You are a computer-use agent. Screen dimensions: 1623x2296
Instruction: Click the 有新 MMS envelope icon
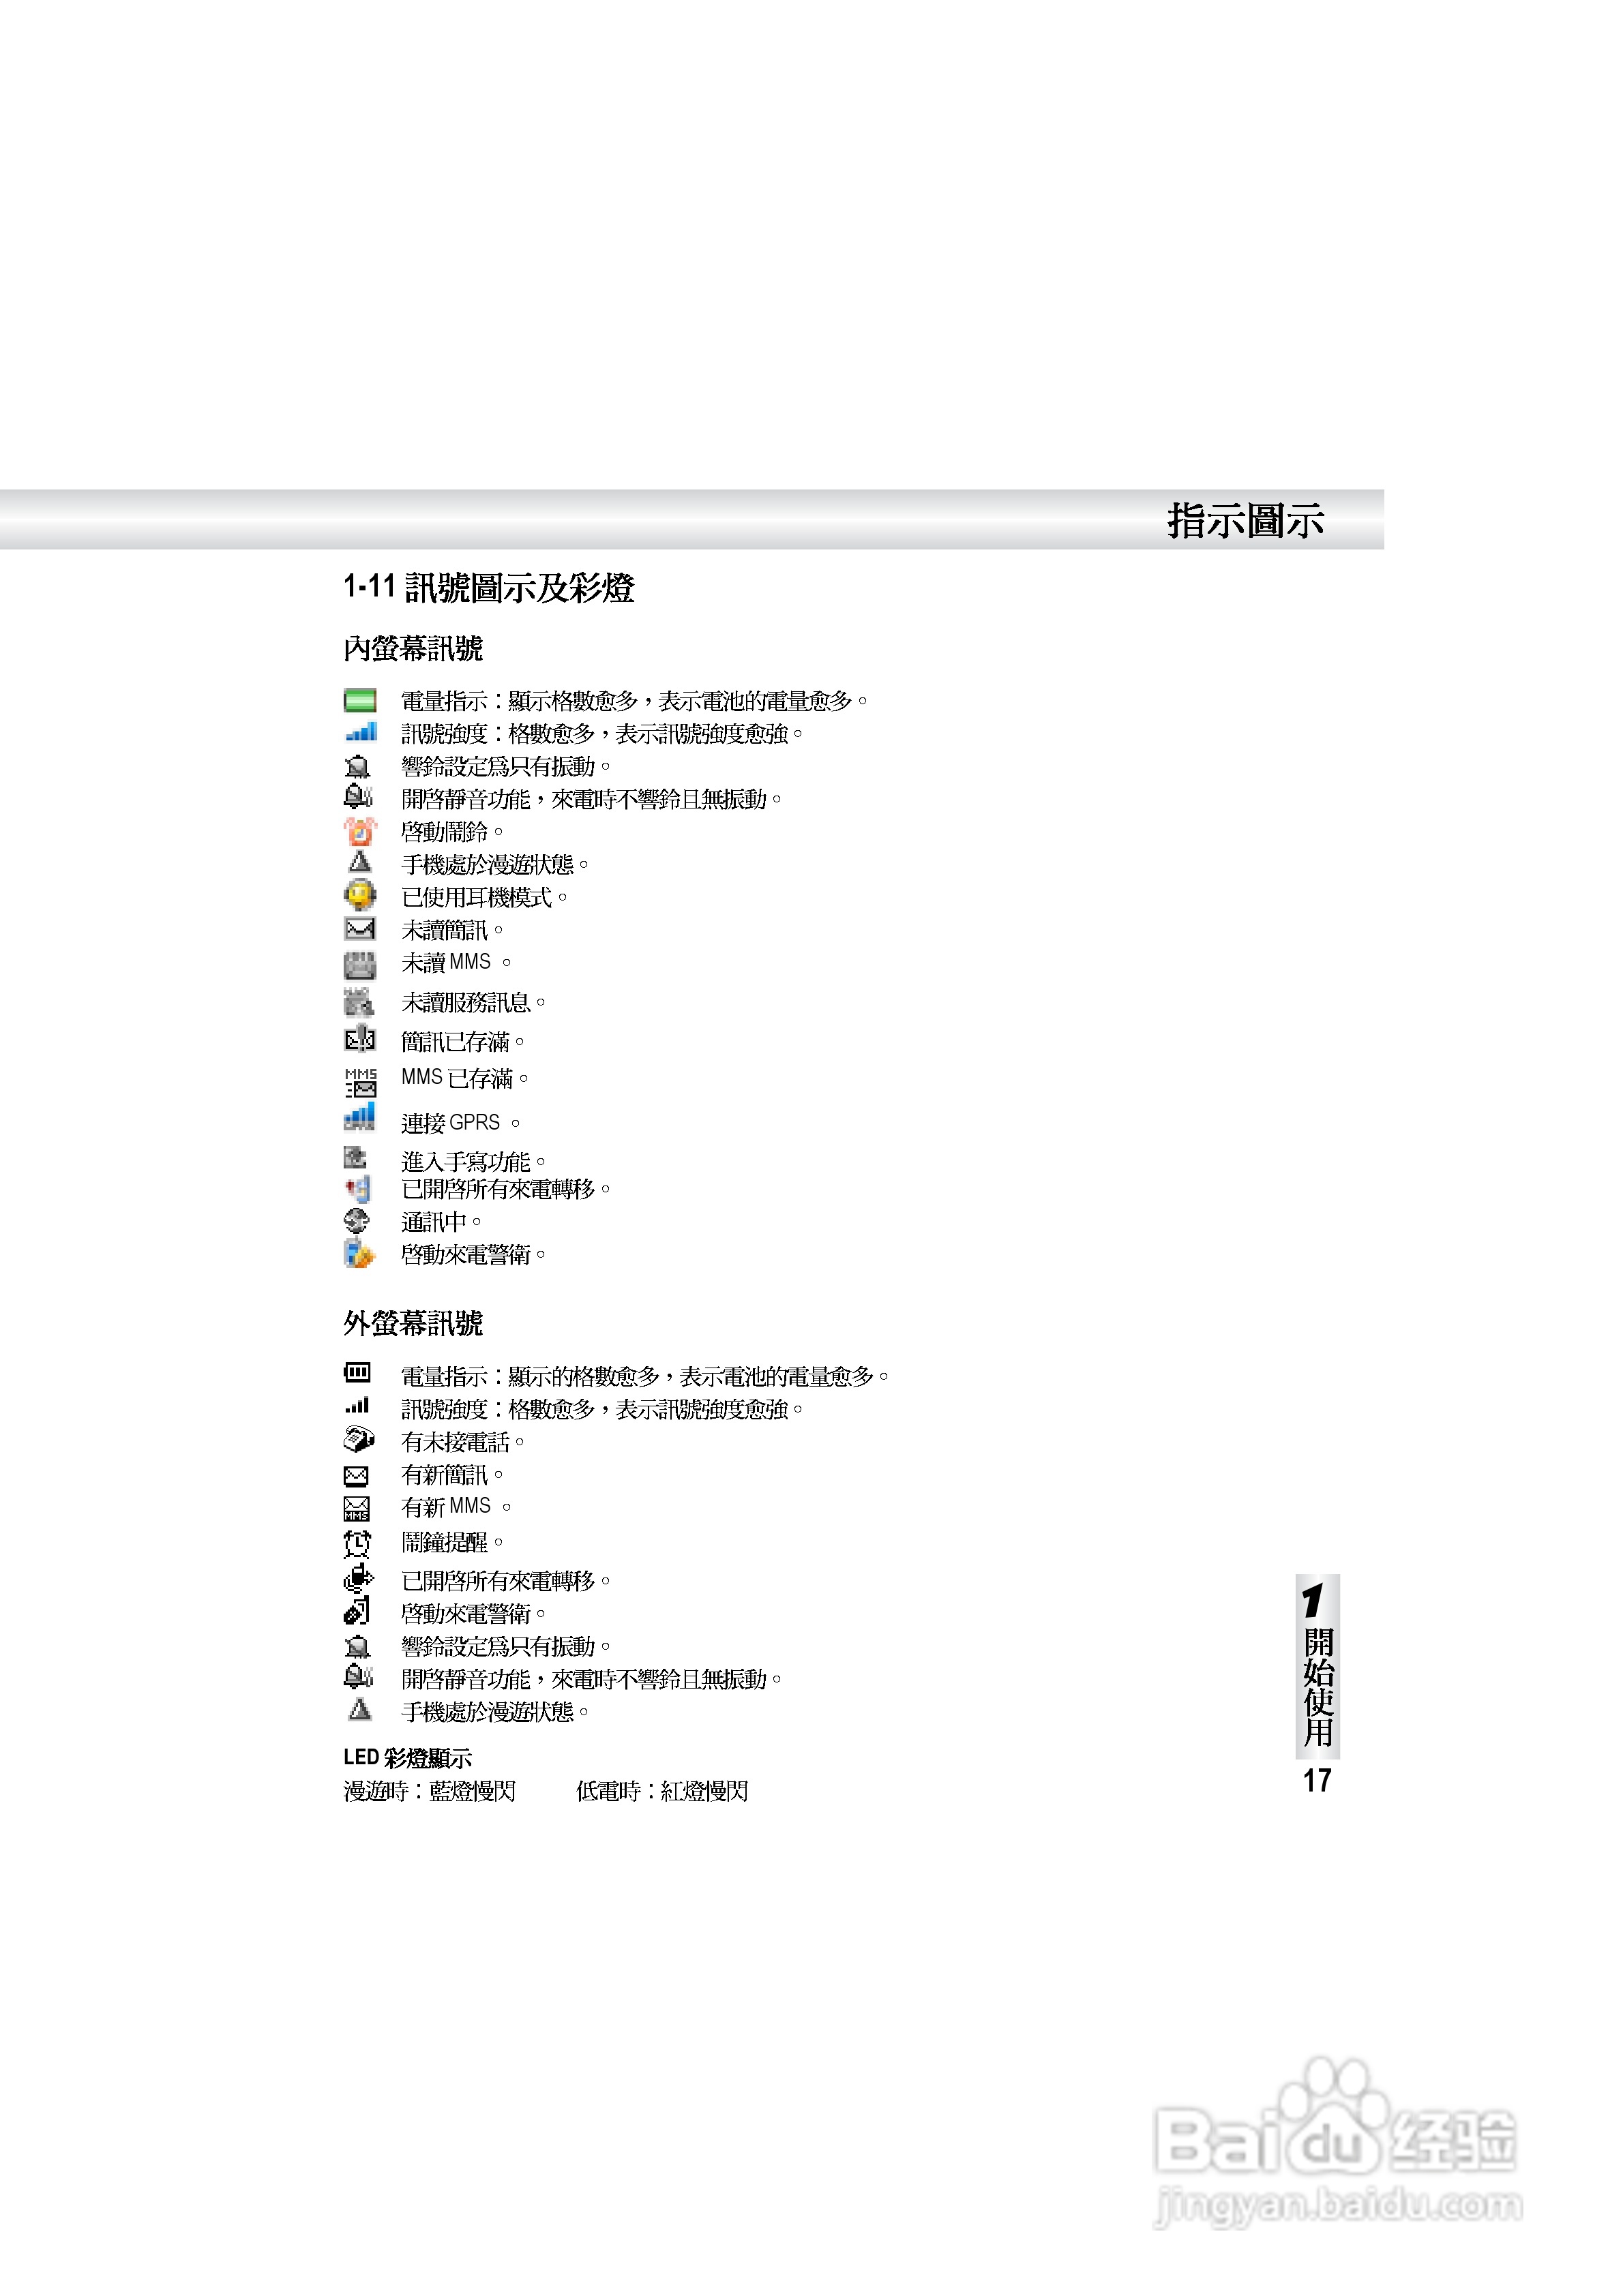pos(356,1508)
